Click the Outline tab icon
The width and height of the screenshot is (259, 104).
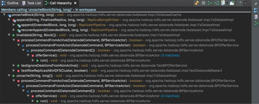[x=4, y=3]
